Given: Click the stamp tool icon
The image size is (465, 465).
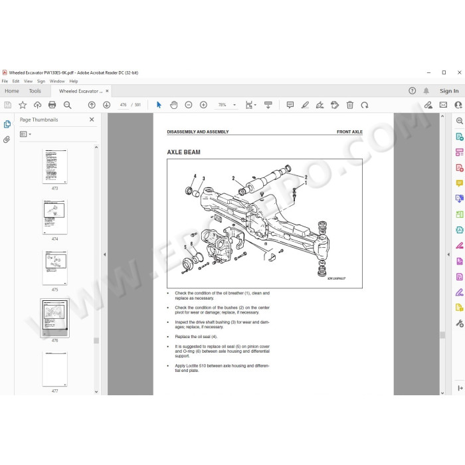Looking at the screenshot, I should coord(335,105).
